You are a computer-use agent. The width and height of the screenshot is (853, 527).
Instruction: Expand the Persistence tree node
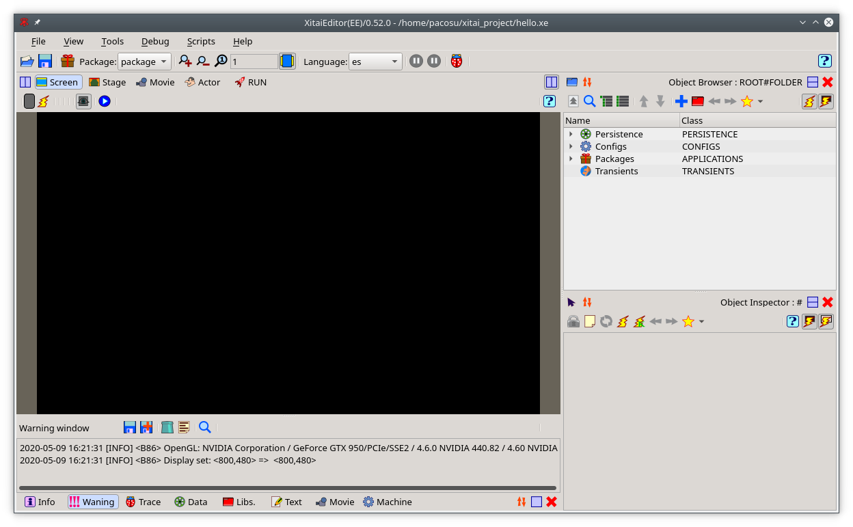pyautogui.click(x=571, y=134)
